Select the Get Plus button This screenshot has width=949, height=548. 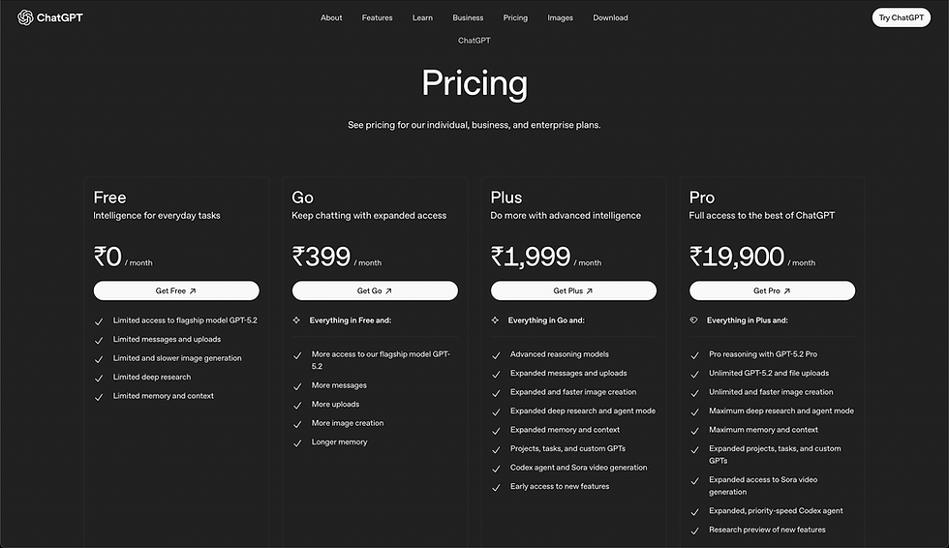coord(573,290)
